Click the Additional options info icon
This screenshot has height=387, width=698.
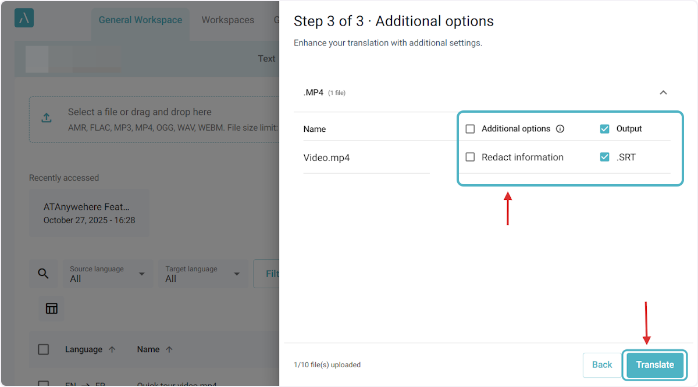pyautogui.click(x=560, y=129)
